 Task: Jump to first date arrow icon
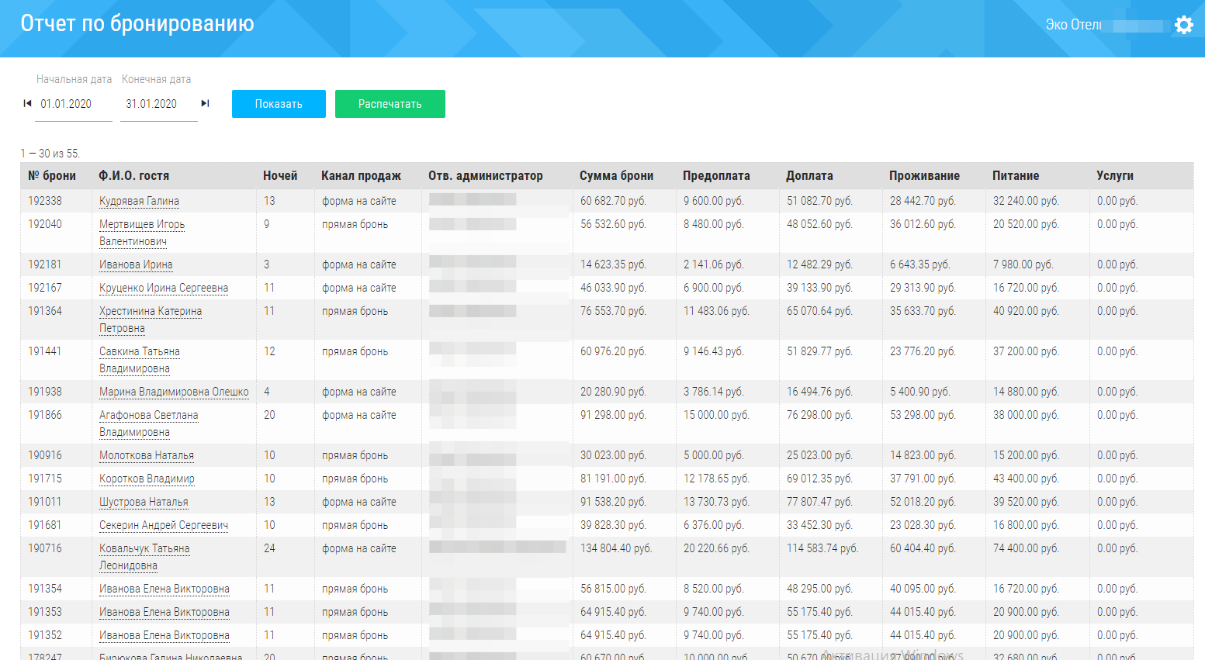click(27, 103)
